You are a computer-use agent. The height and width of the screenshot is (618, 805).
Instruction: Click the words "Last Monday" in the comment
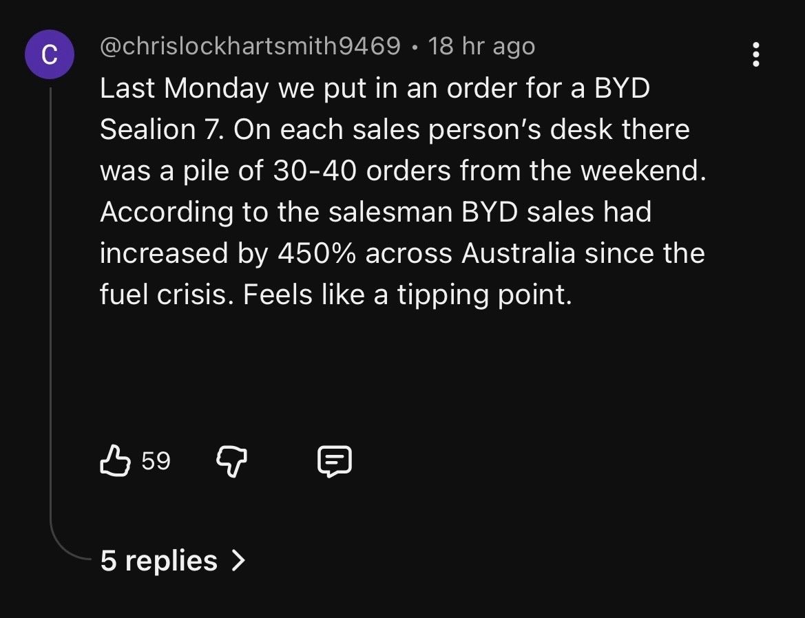[x=184, y=89]
